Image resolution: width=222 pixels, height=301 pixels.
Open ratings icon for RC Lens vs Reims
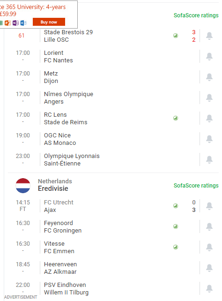176,118
